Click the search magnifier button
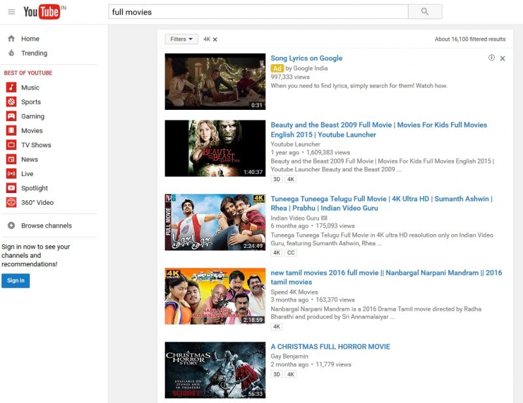This screenshot has height=403, width=523. (x=425, y=12)
